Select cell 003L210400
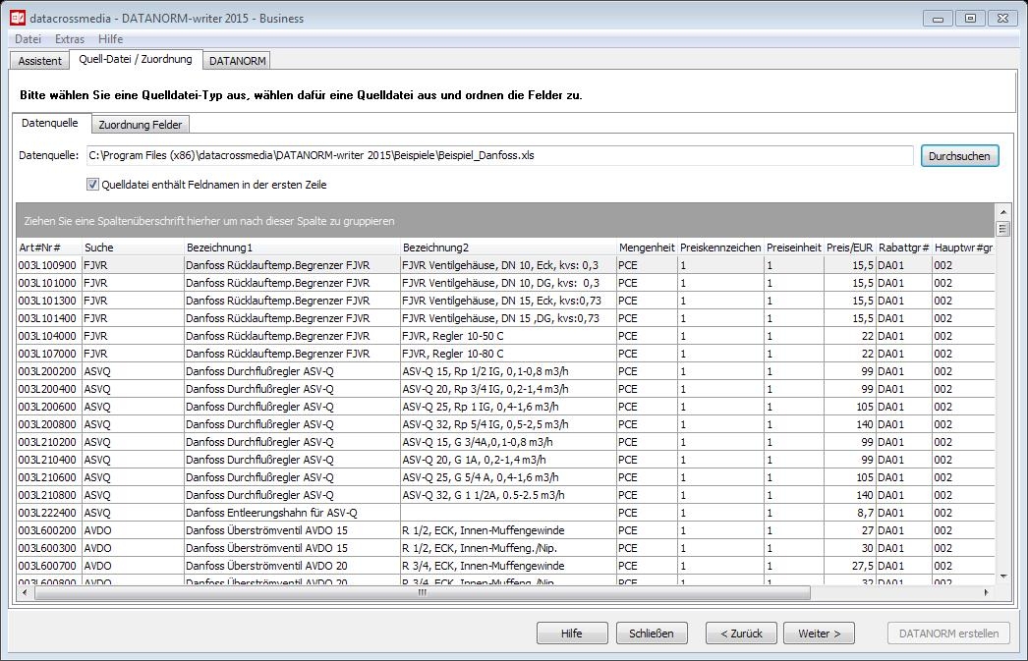Screen dimensions: 1028x661 (x=47, y=460)
